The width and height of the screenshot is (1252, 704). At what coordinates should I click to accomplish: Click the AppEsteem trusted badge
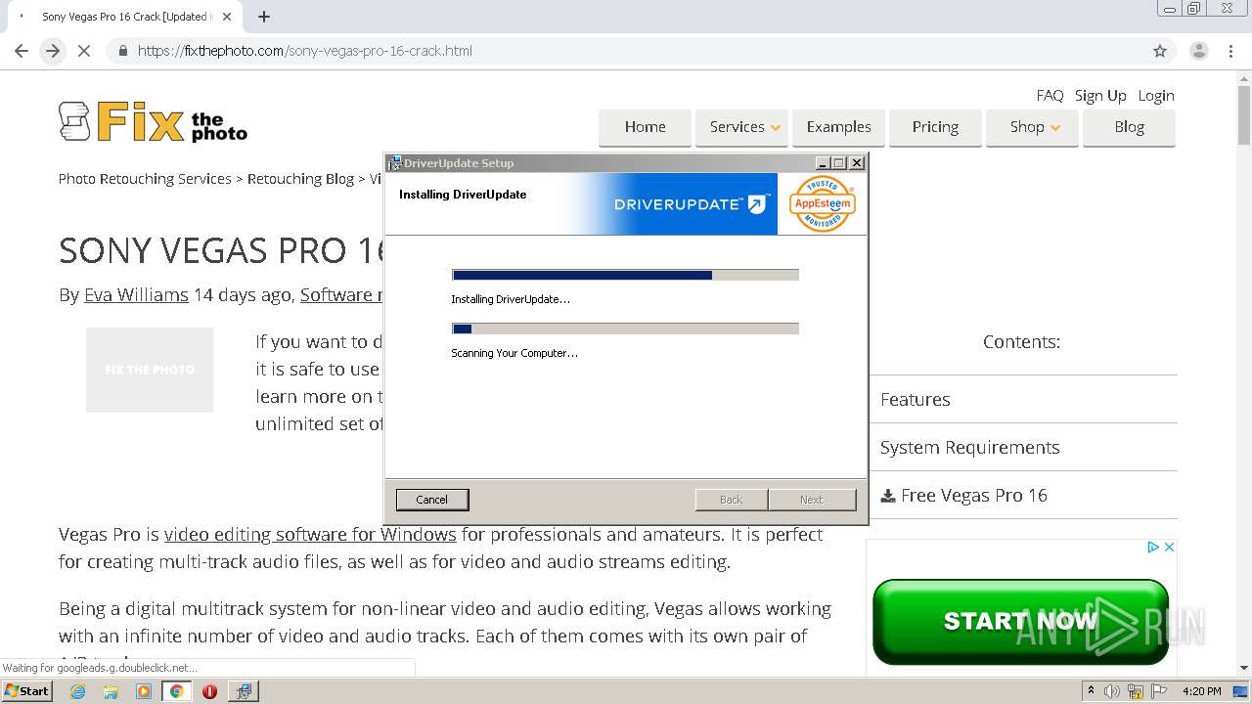pos(822,203)
